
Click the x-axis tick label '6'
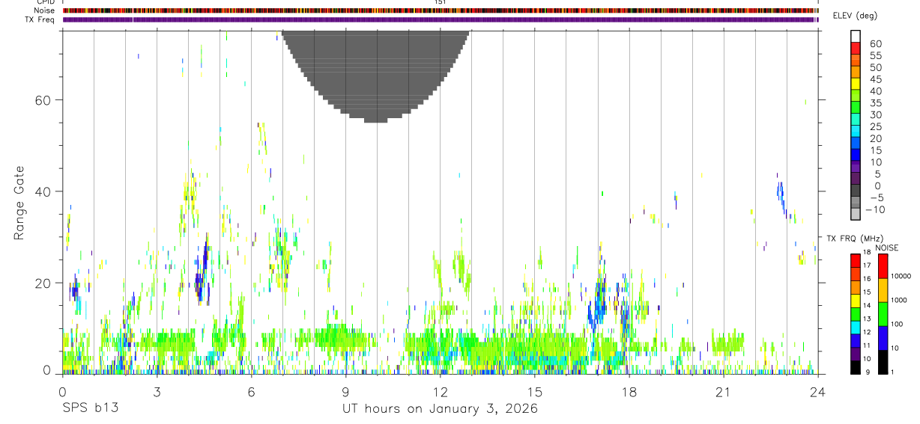pyautogui.click(x=251, y=391)
